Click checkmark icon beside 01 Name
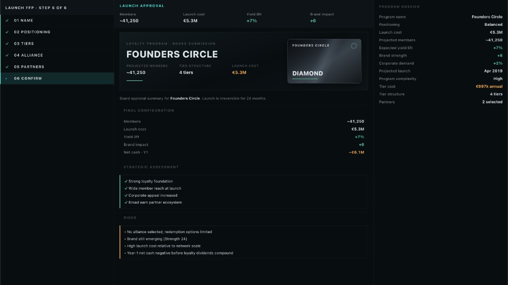The image size is (508, 285). point(7,20)
